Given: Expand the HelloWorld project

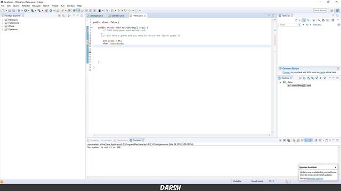Looking at the screenshot, I should (x=3, y=23).
